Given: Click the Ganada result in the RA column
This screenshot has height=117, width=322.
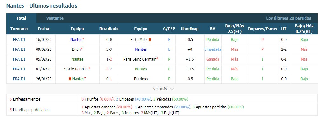Looking at the screenshot, I should [x=213, y=59].
